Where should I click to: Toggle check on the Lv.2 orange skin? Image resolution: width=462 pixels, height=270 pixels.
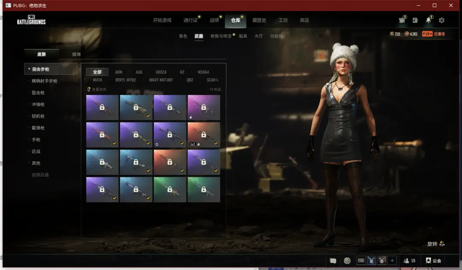pyautogui.click(x=216, y=143)
